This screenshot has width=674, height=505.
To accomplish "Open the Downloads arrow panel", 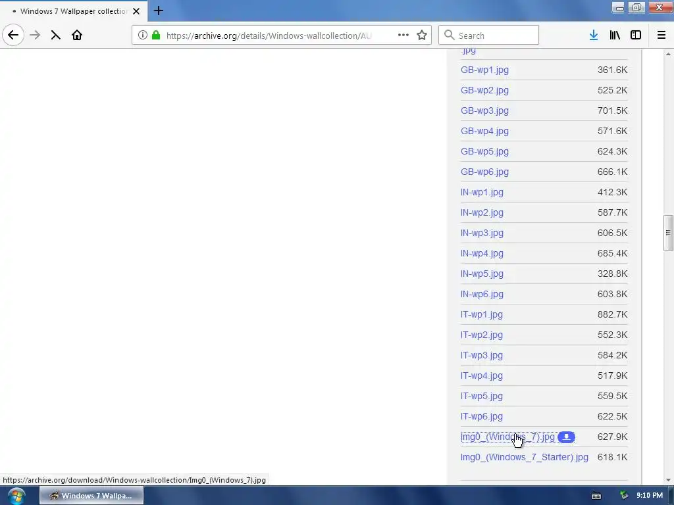I will pyautogui.click(x=594, y=36).
